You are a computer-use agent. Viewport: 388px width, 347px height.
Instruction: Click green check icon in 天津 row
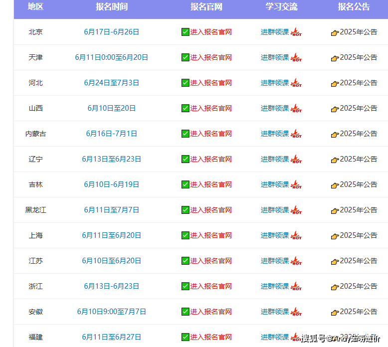[186, 57]
